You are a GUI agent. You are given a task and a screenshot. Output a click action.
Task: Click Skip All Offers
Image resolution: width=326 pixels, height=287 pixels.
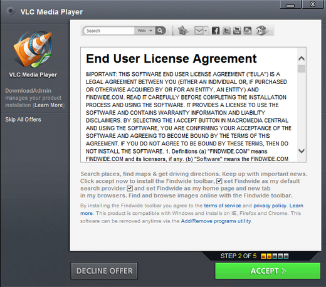tap(23, 120)
